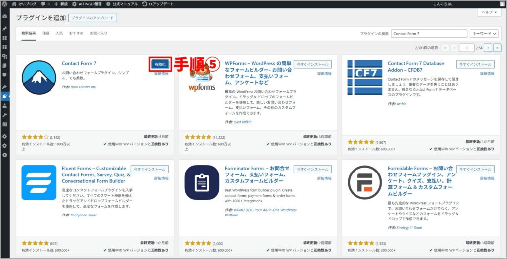Viewport: 507px width, 259px height.
Task: Open the Dashboard icon in the sidebar
Action: pyautogui.click(x=5, y=16)
